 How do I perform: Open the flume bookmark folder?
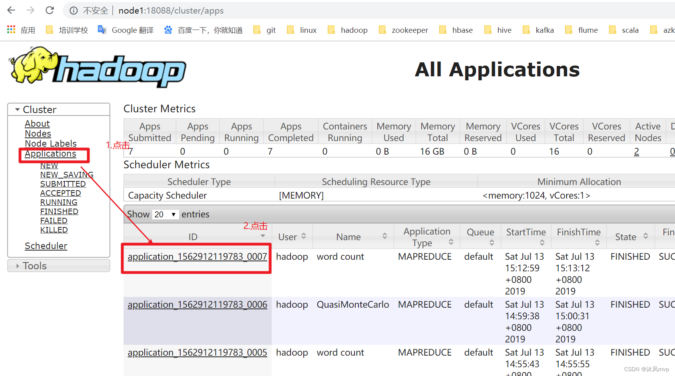point(581,30)
